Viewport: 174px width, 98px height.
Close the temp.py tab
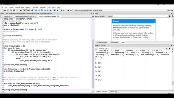pyautogui.click(x=11, y=16)
